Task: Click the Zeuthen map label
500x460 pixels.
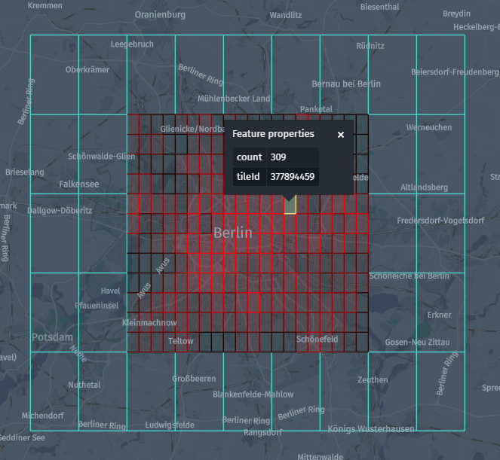Action: click(373, 379)
